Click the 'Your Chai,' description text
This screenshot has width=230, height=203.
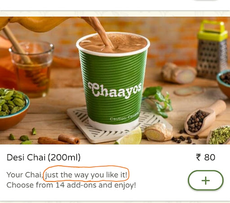tap(25, 175)
